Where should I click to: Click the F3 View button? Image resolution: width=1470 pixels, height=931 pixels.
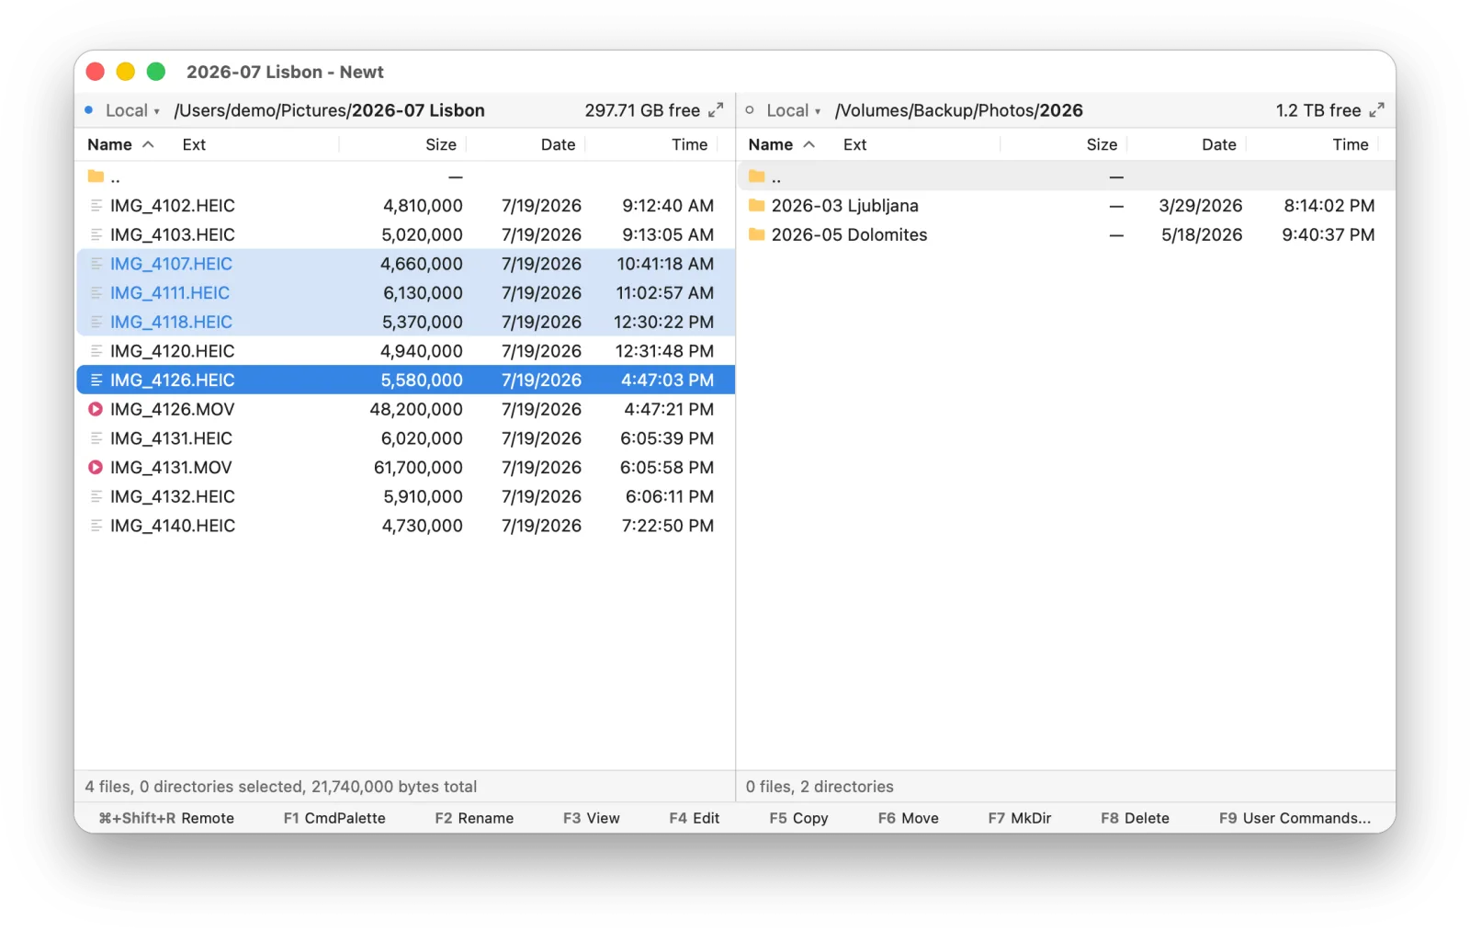pyautogui.click(x=592, y=818)
